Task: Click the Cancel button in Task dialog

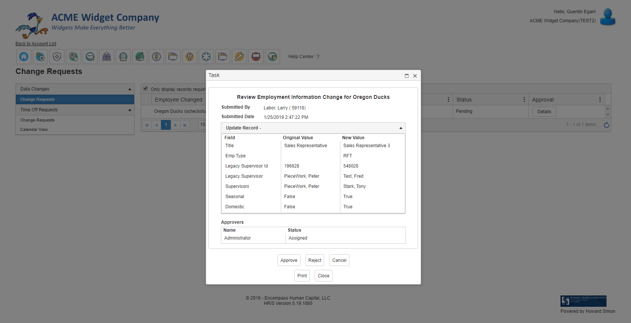Action: tap(339, 260)
